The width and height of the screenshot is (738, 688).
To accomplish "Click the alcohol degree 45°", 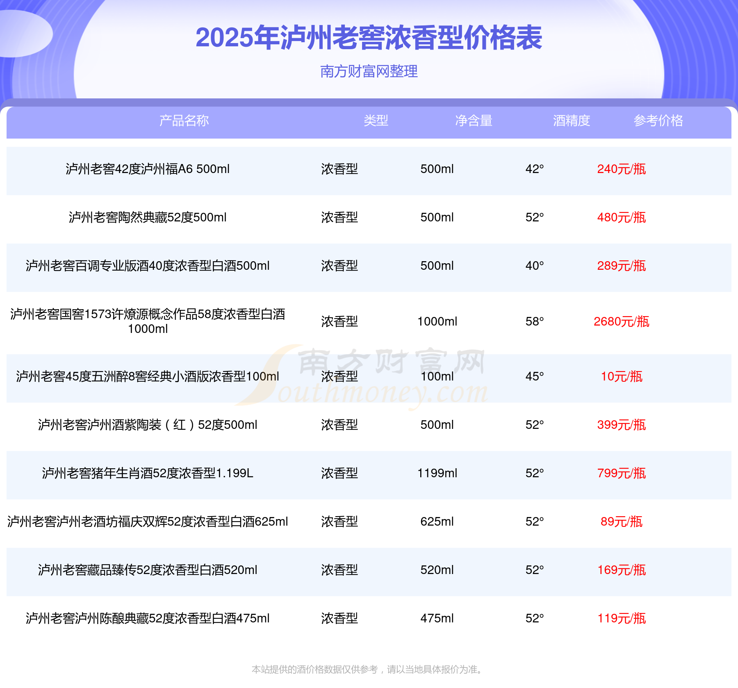I will pyautogui.click(x=535, y=376).
